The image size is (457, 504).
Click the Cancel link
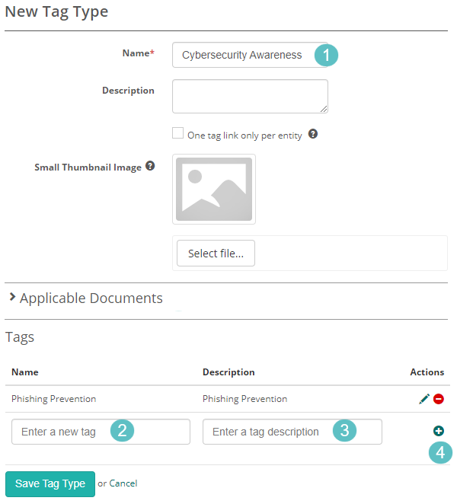point(123,483)
